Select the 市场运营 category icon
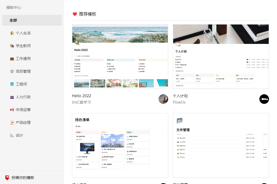Viewport: 277px width, 184px height. click(x=12, y=110)
